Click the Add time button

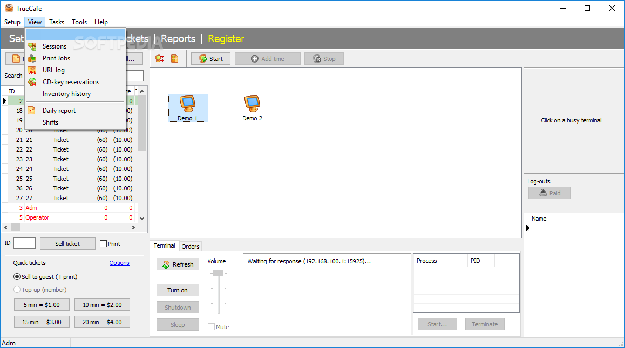(268, 59)
